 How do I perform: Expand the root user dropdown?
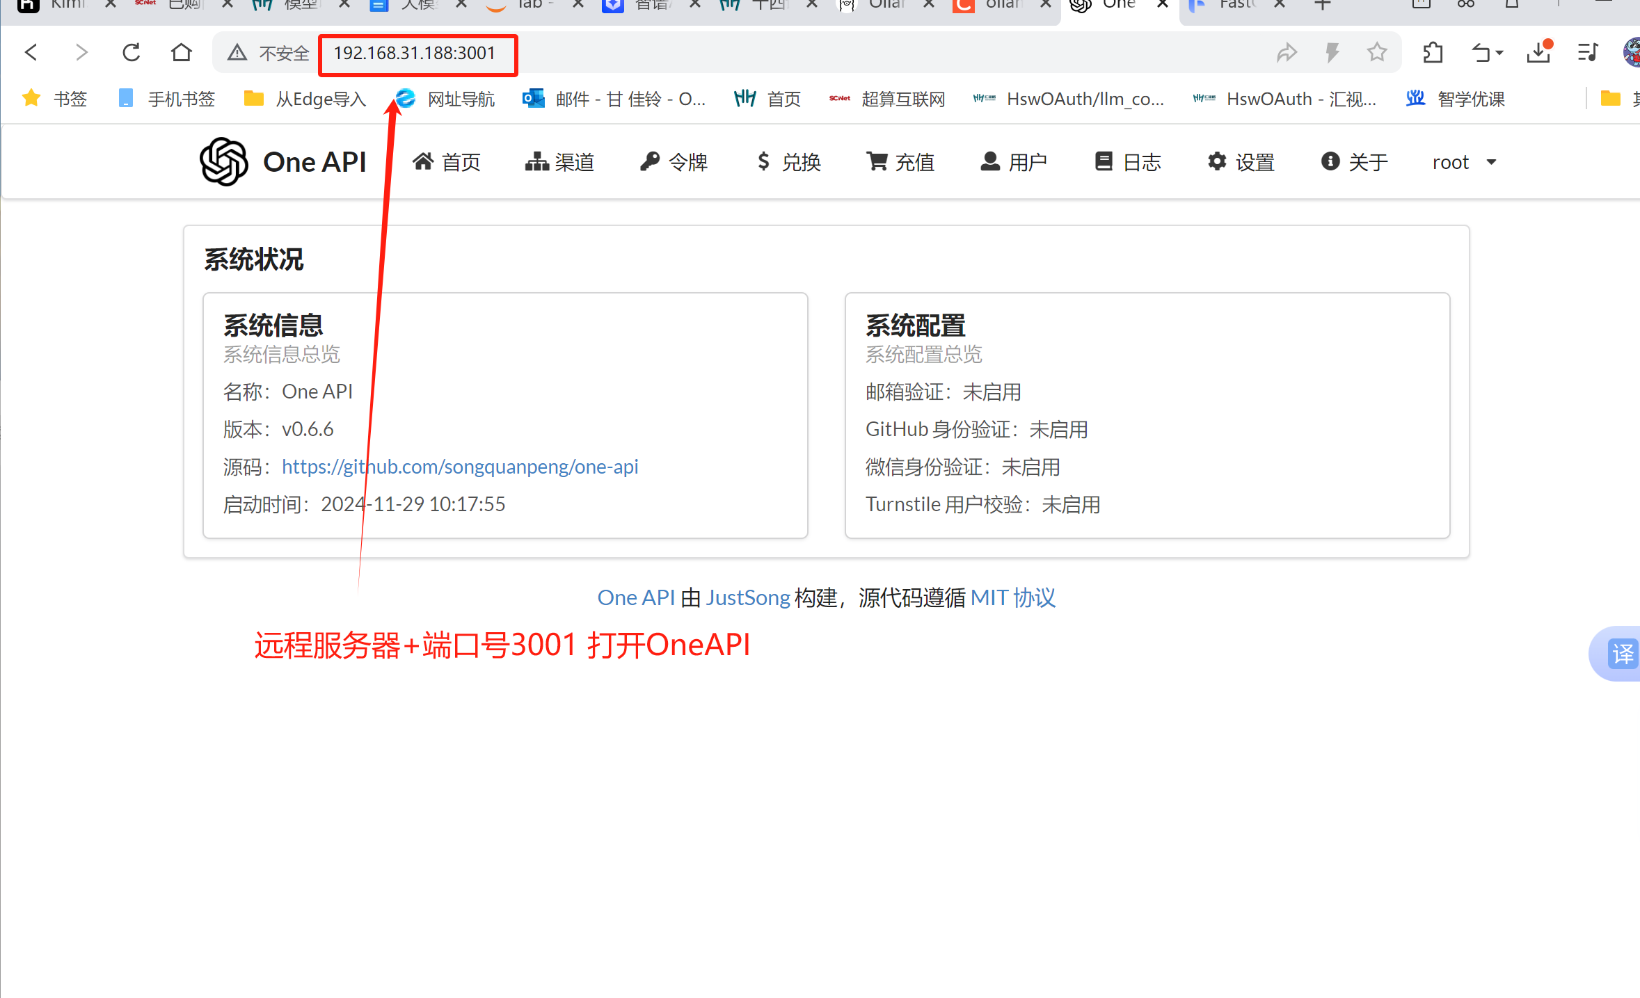1464,162
